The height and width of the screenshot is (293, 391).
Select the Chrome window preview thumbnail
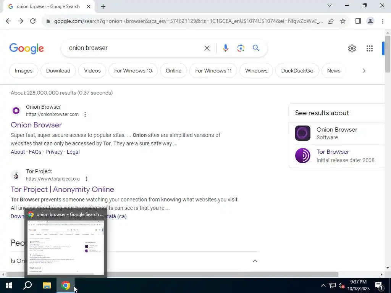click(x=66, y=247)
